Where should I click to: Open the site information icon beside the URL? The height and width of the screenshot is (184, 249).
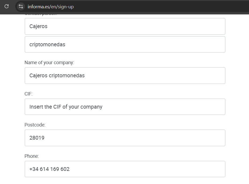[21, 6]
